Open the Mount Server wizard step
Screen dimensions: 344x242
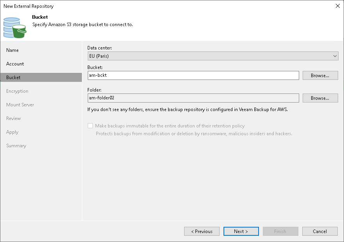(20, 105)
